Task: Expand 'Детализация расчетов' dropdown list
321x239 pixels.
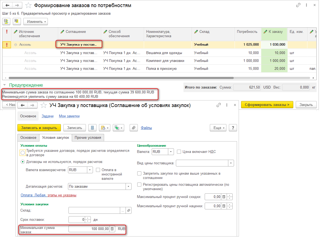Action: pos(128,187)
